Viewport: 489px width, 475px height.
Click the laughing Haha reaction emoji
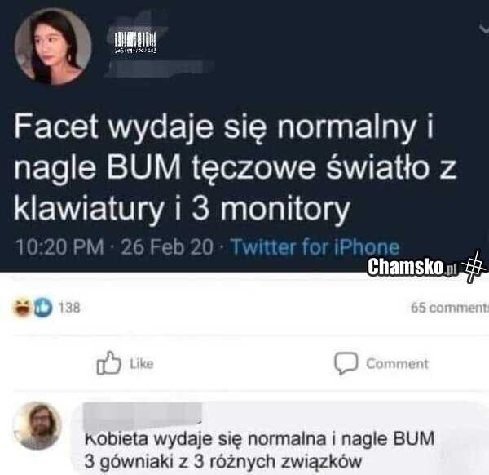click(x=22, y=308)
